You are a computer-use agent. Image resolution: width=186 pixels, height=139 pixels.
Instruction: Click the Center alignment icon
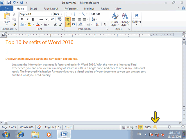coord(74,19)
